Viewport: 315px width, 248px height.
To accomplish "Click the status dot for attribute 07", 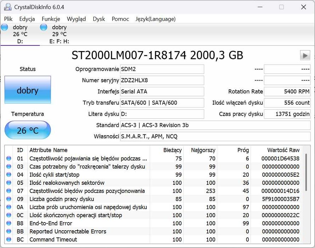I will tap(9, 191).
